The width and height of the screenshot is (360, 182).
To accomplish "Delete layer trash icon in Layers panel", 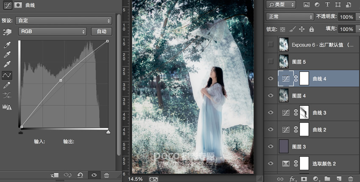I will 350,179.
